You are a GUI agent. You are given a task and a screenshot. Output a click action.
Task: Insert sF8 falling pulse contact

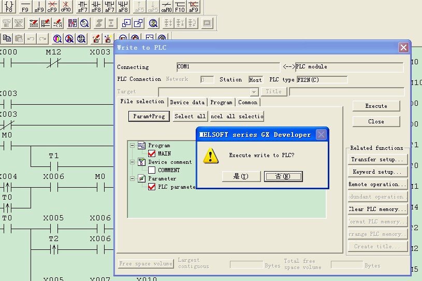[x=96, y=6]
